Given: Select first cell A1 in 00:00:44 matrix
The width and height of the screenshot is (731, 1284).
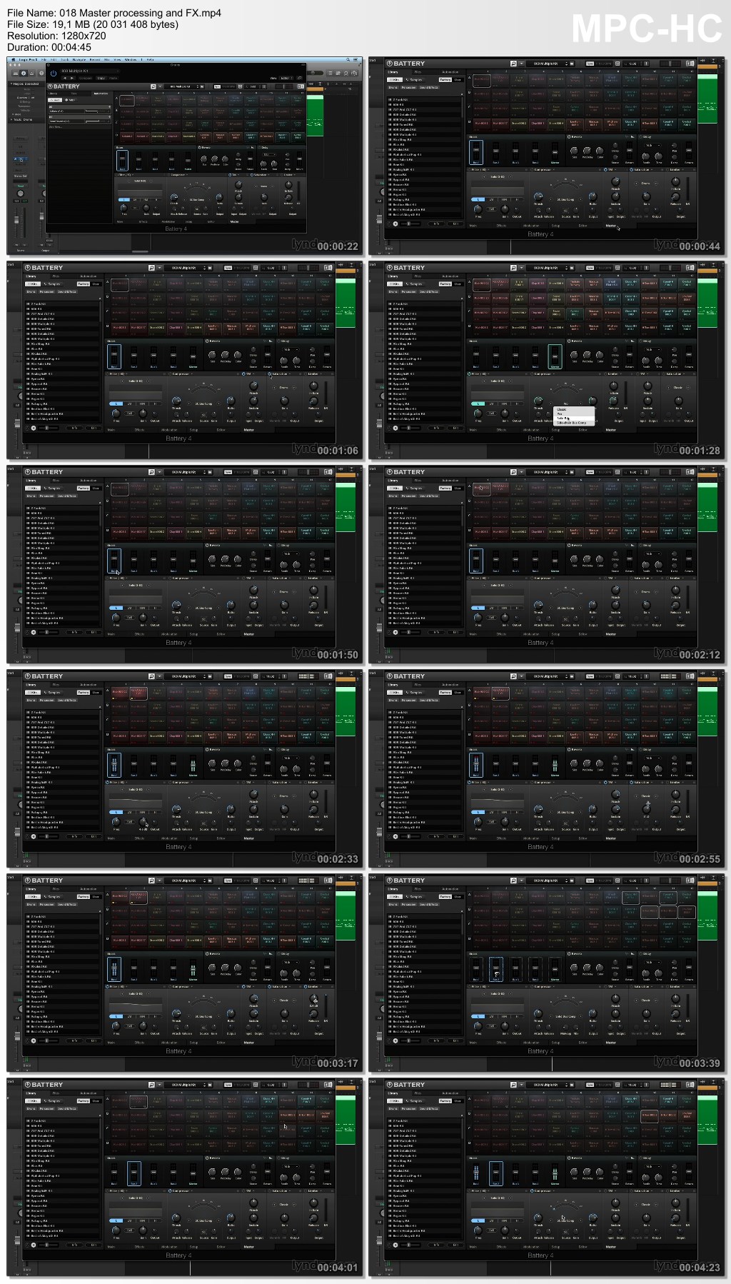Looking at the screenshot, I should click(x=481, y=81).
